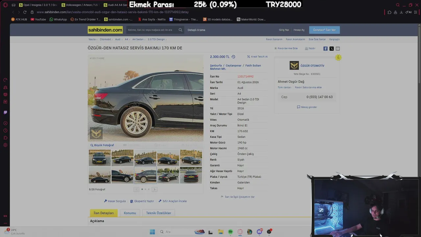Click the Mesaj gönder link

click(307, 107)
